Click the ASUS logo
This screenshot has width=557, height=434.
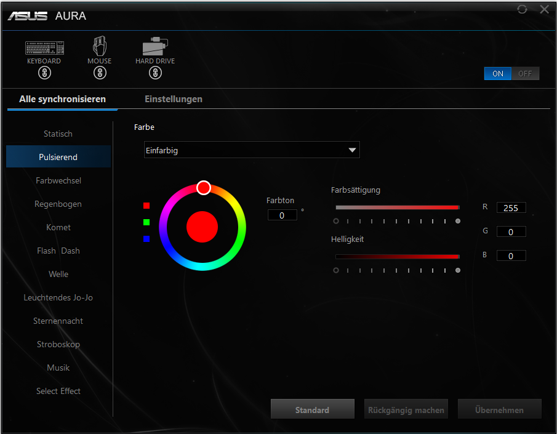(28, 16)
